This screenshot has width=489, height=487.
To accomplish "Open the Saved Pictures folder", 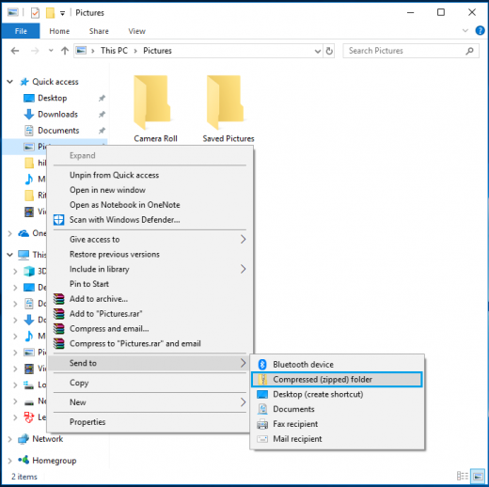I will [229, 109].
